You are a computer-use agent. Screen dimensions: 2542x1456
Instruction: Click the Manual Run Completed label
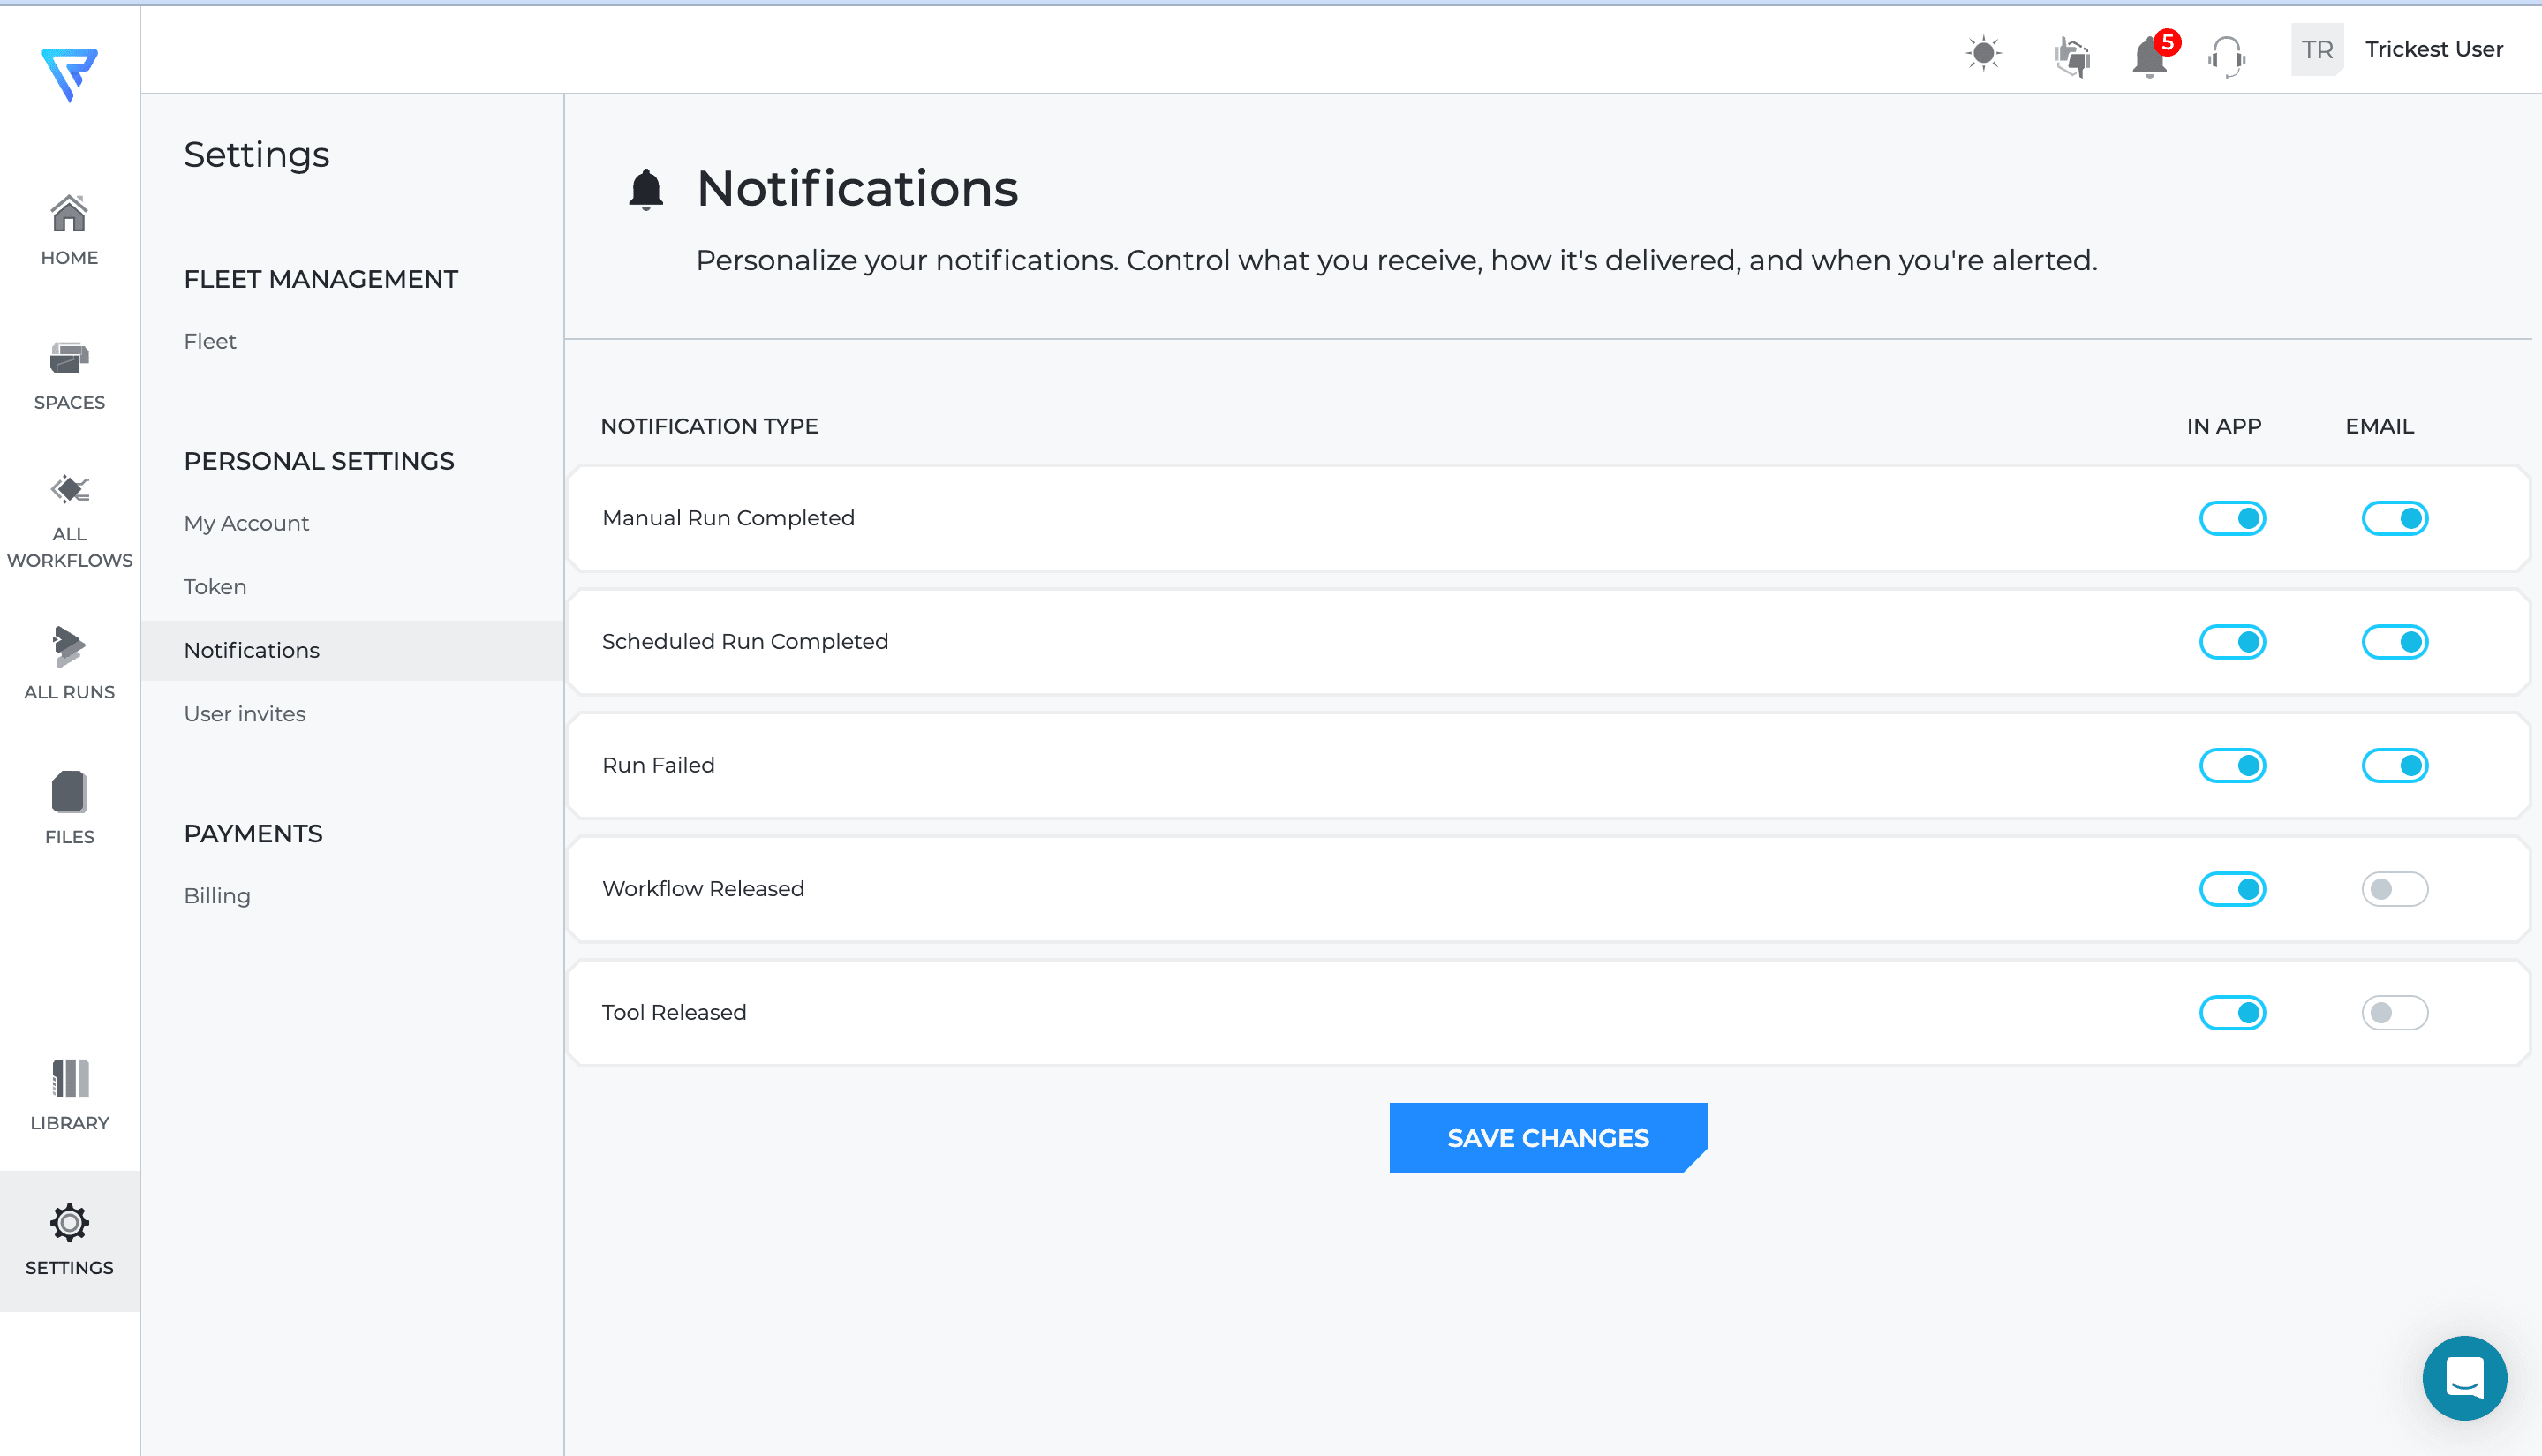pos(728,518)
